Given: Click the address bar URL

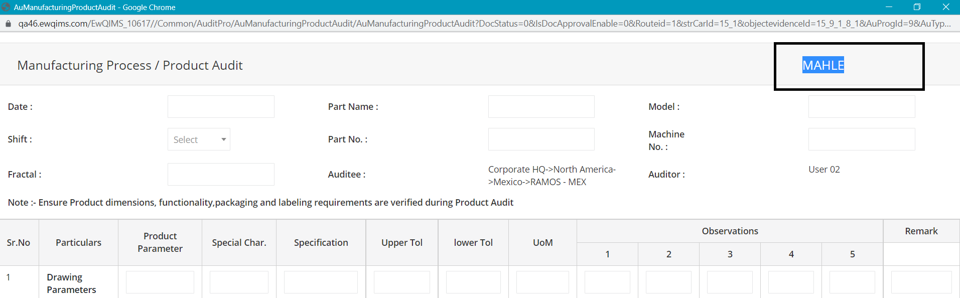Looking at the screenshot, I should coord(484,24).
